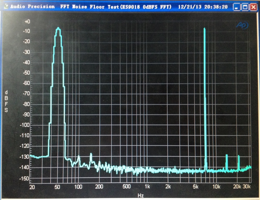Image resolution: width=260 pixels, height=200 pixels.
Task: Click the '-100' Y-axis label
Action: [x=25, y=125]
